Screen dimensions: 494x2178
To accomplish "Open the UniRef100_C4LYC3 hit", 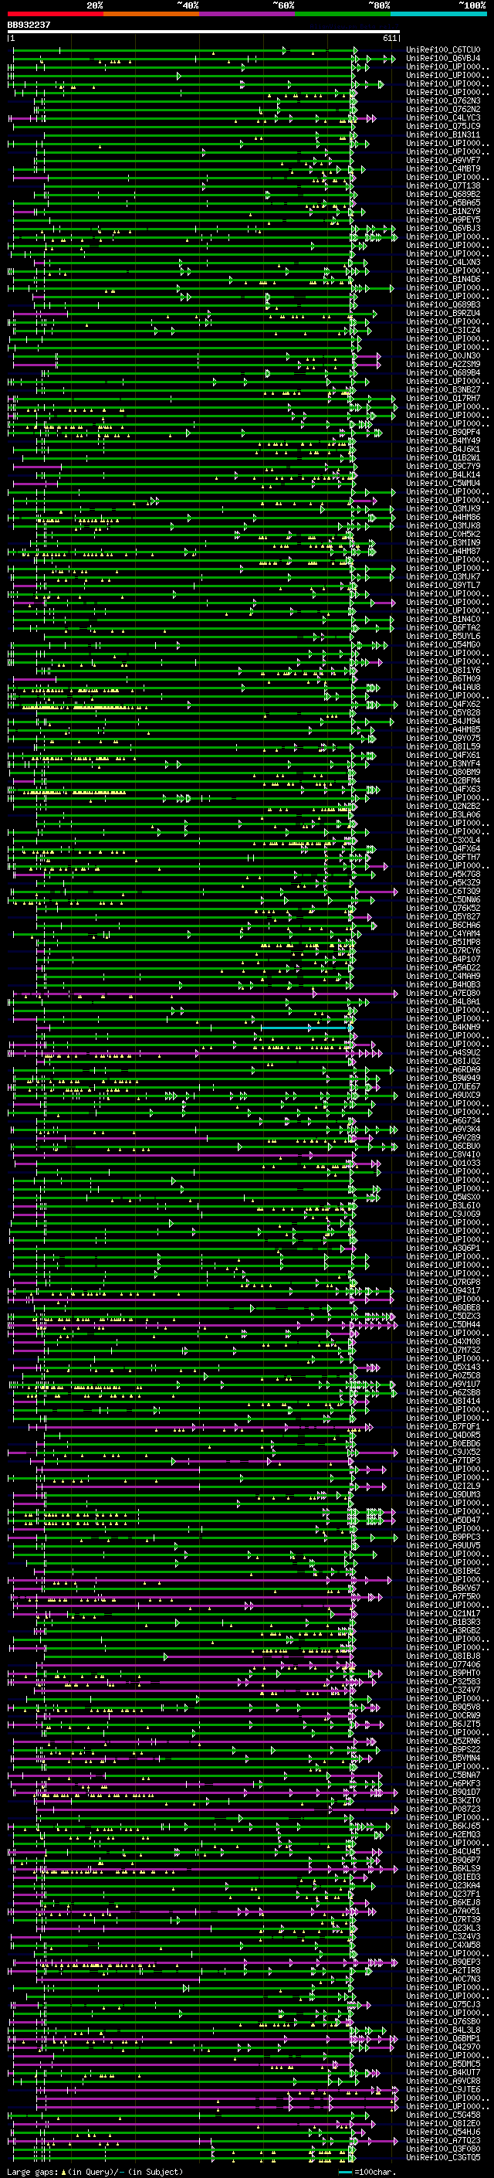I will [443, 117].
